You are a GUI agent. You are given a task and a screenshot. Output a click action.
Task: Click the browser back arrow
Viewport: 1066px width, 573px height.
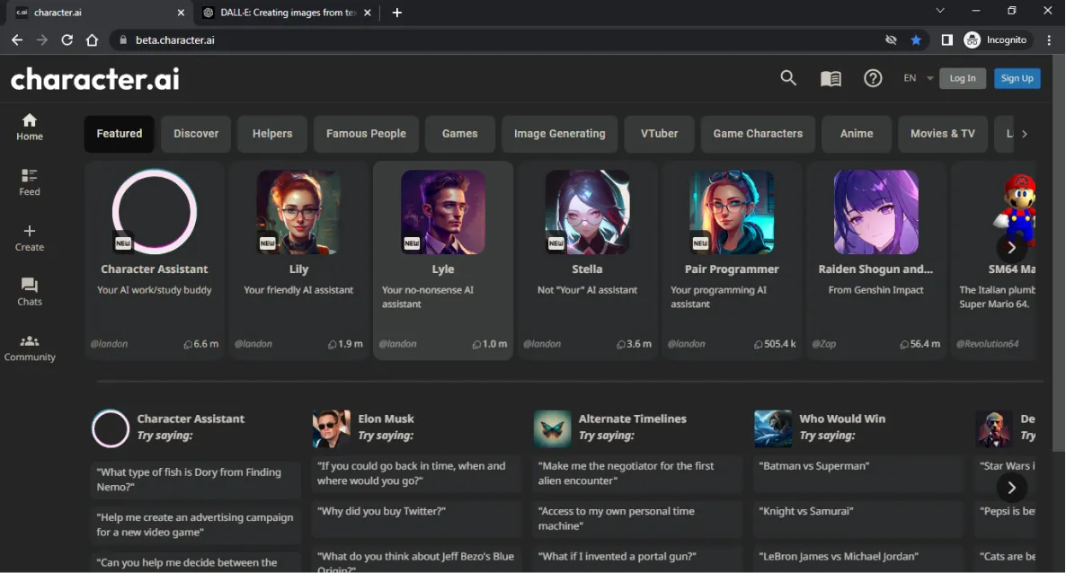click(17, 40)
